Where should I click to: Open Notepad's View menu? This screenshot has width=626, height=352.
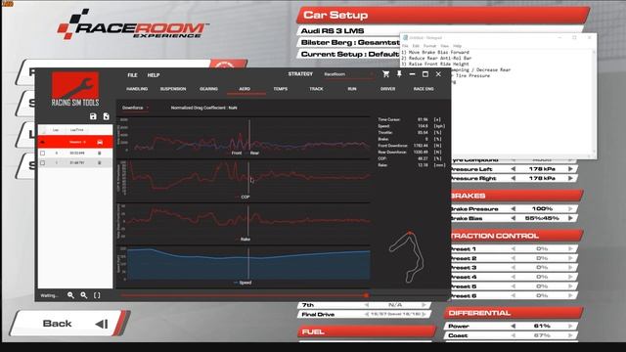click(x=444, y=46)
